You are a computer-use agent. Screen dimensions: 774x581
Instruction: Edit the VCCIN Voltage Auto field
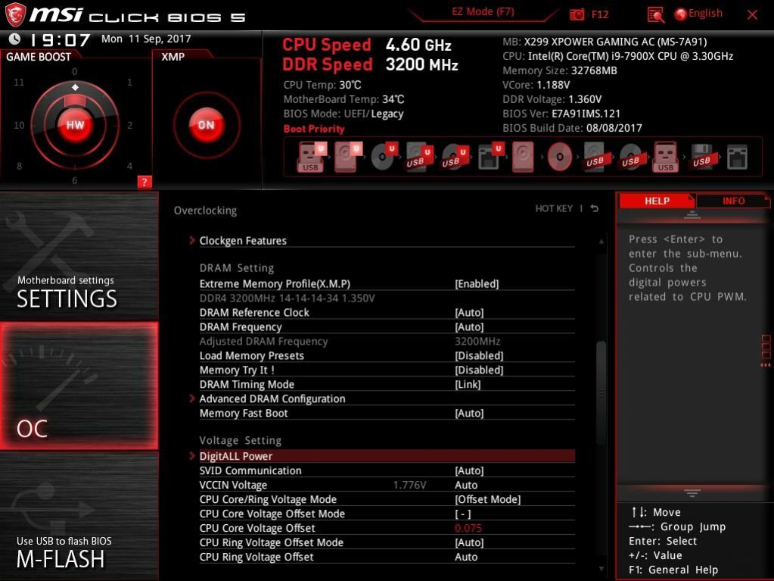[x=466, y=485]
